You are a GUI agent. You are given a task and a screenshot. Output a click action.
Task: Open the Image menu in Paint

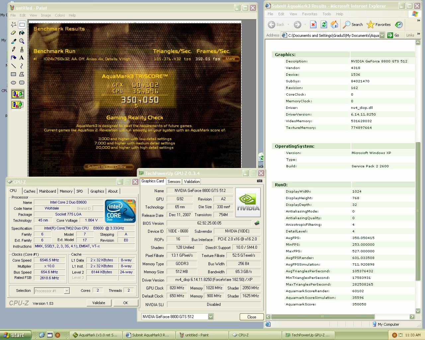pos(46,15)
